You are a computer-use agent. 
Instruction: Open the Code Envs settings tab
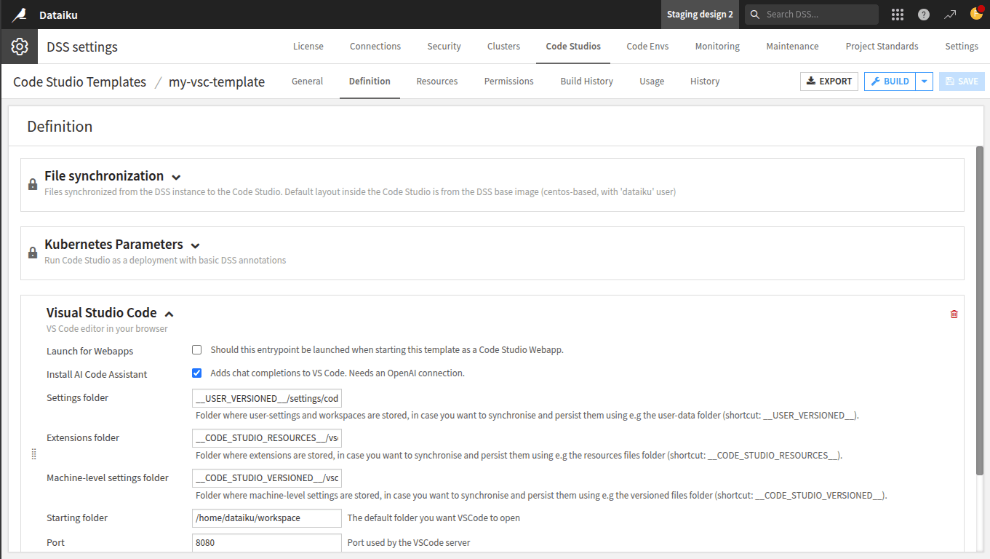pyautogui.click(x=647, y=46)
